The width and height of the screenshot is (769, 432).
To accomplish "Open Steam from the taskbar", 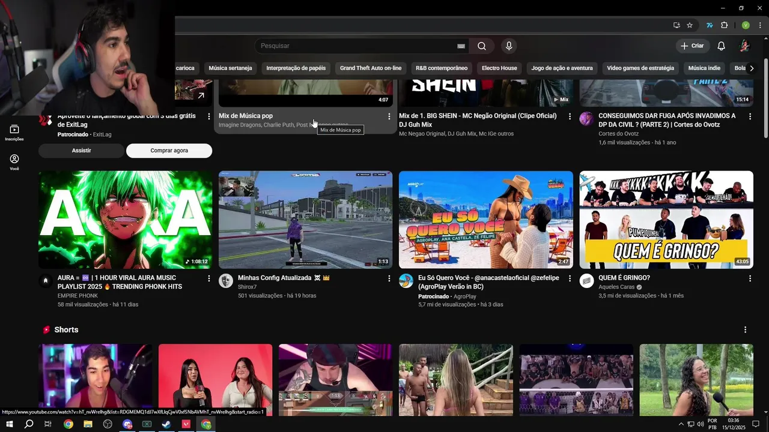I will [166, 424].
